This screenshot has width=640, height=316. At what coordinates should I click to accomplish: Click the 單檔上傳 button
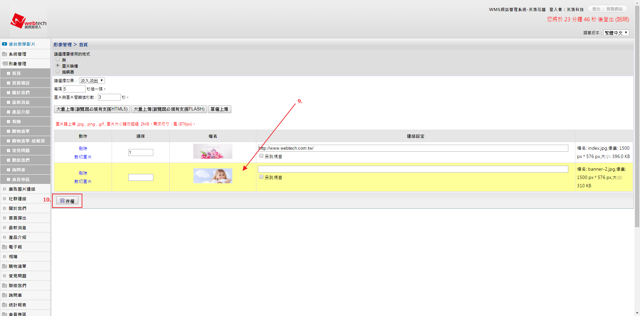click(x=219, y=109)
